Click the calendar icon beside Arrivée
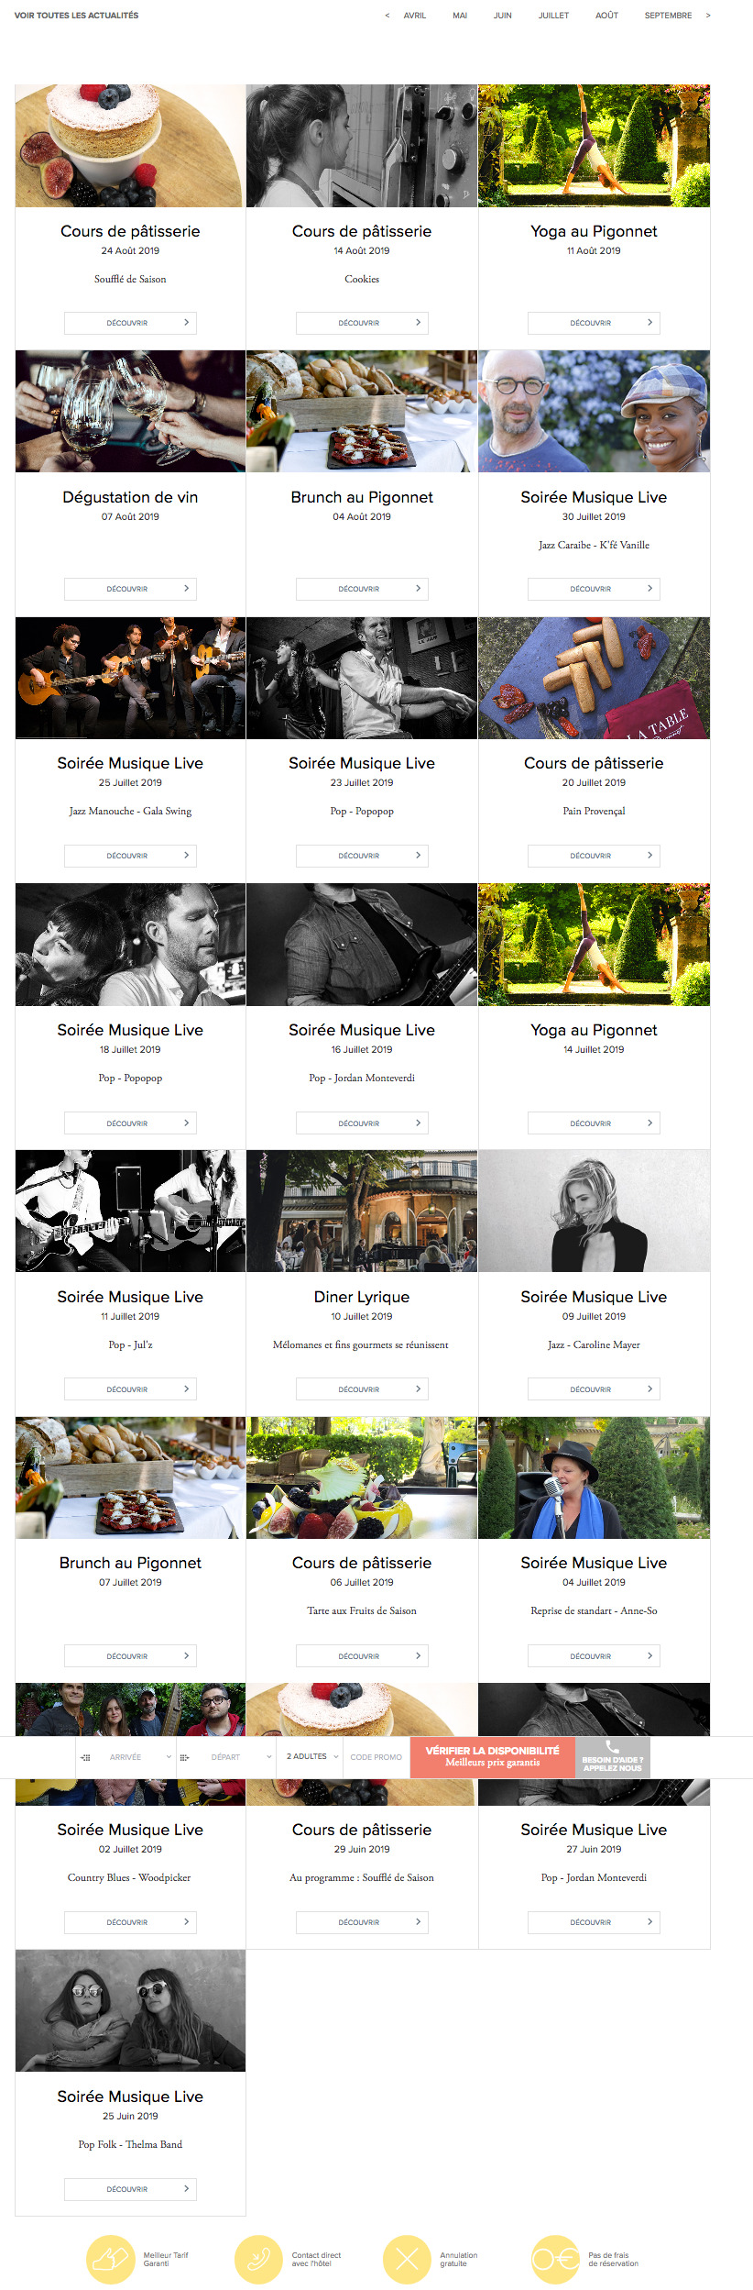 tap(86, 1757)
